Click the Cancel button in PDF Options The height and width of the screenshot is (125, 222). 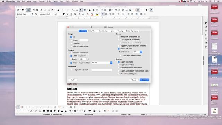coord(134,80)
